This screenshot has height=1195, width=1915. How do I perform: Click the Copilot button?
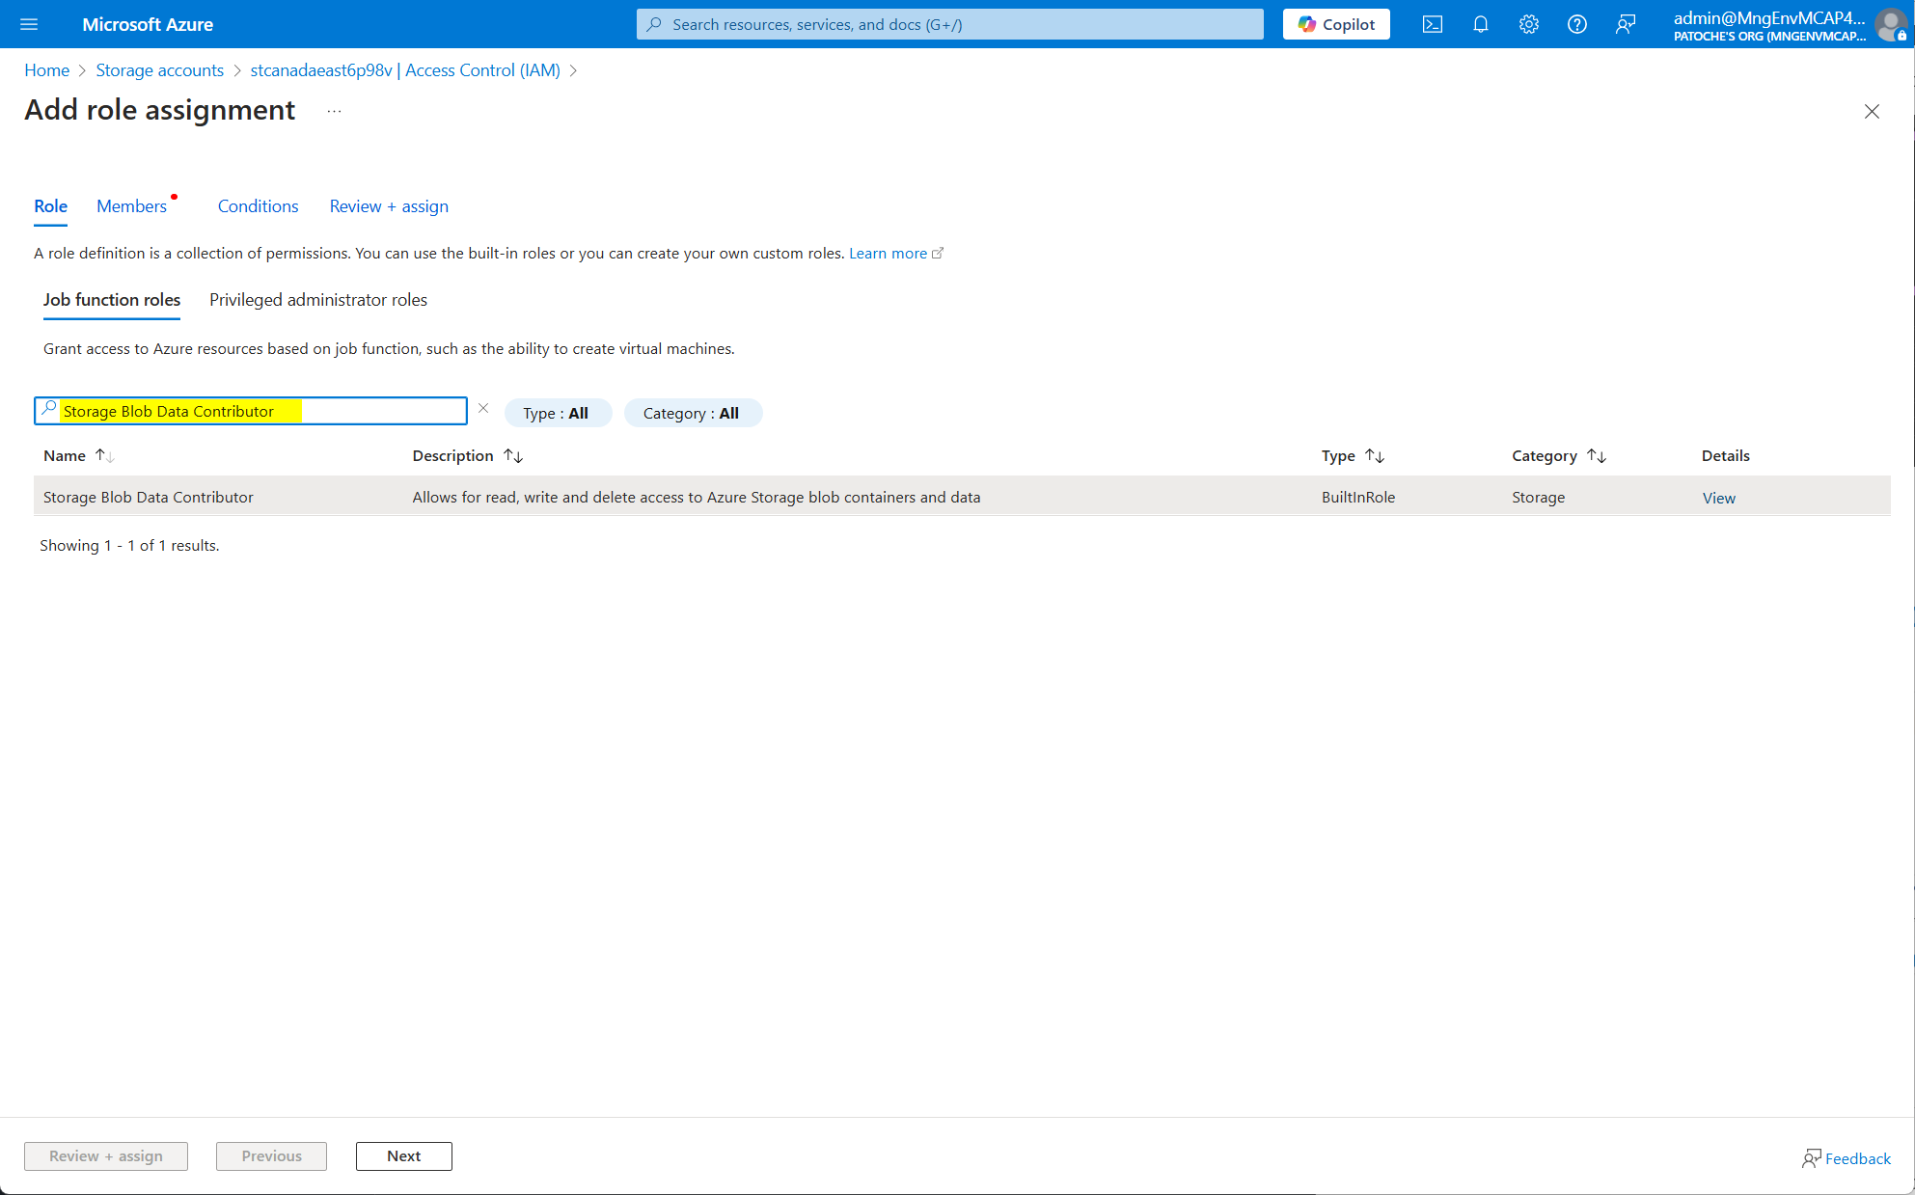1335,24
